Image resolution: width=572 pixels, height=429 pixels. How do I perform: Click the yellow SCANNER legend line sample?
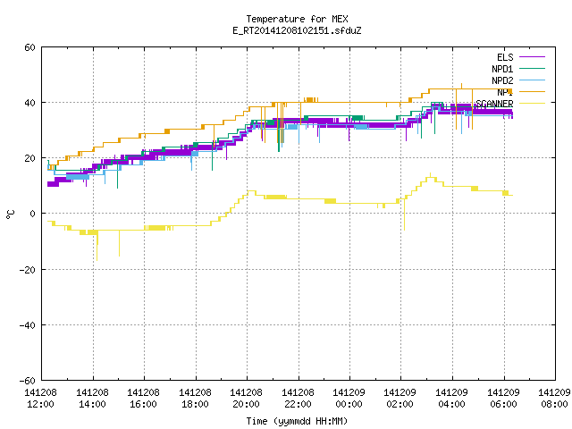pos(533,104)
